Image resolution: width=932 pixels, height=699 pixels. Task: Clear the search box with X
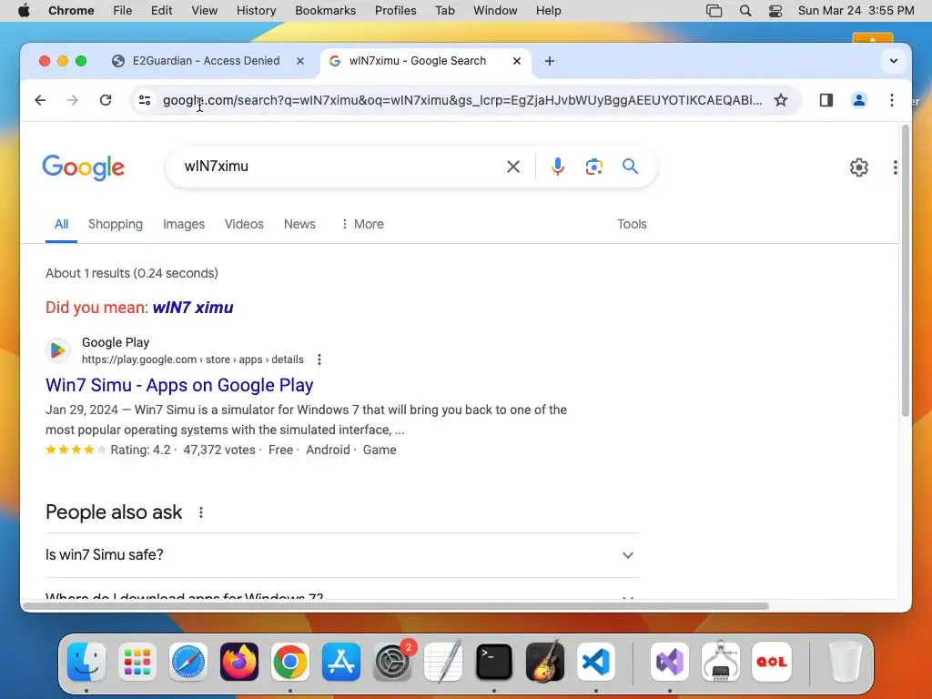pos(513,167)
